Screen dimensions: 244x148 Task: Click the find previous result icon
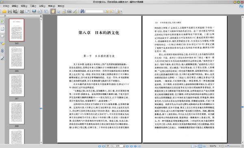[x=107, y=11]
